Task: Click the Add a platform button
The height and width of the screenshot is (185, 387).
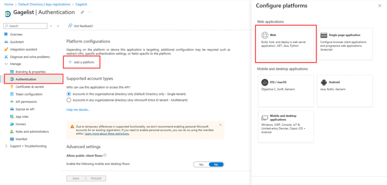Action: point(81,62)
